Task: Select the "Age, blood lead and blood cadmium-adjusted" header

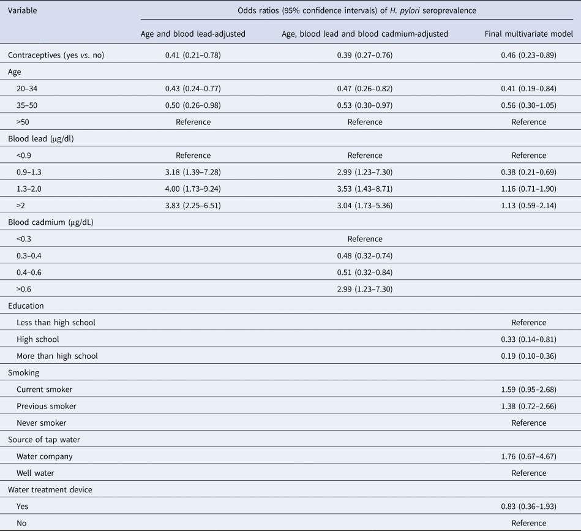Action: (365, 34)
